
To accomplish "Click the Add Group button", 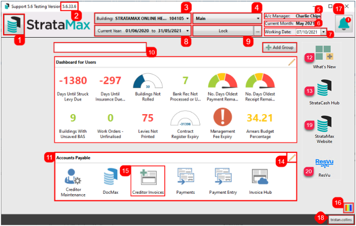I will point(280,47).
